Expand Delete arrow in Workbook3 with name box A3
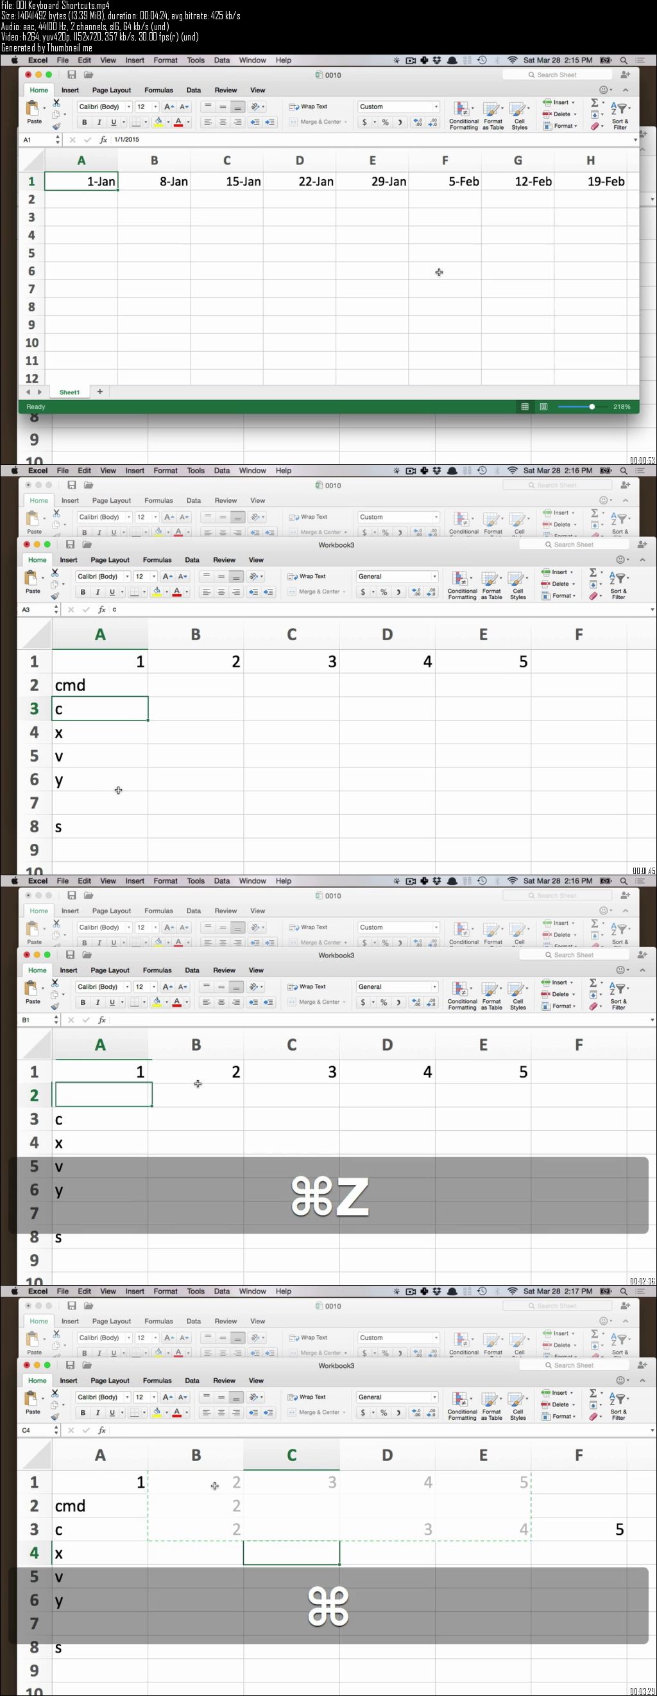 (x=576, y=584)
